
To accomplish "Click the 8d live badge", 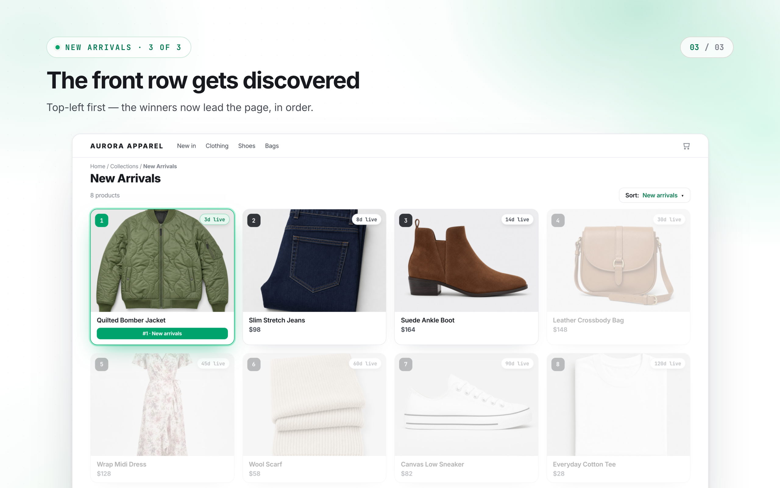I will coord(367,220).
